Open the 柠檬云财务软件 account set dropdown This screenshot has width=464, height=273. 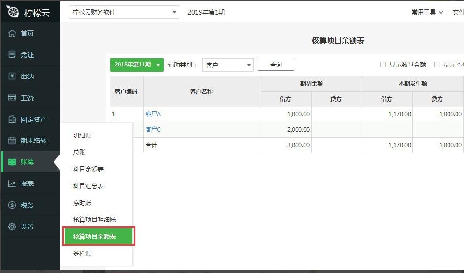click(x=124, y=12)
